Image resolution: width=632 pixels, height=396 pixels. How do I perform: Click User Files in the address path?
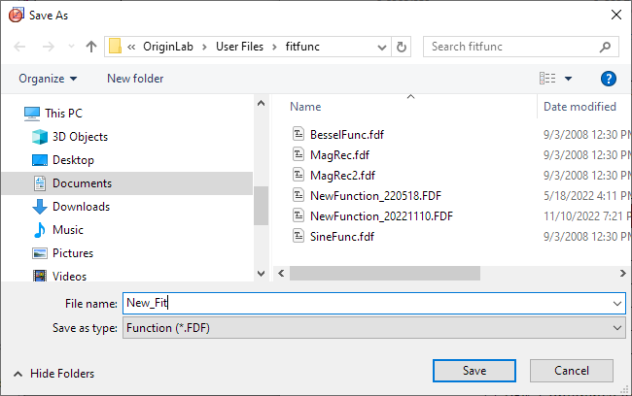239,47
